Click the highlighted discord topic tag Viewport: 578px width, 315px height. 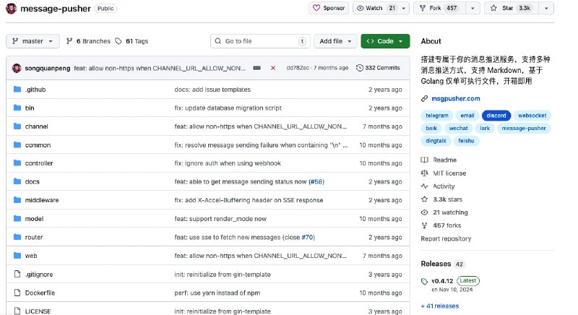tap(496, 116)
